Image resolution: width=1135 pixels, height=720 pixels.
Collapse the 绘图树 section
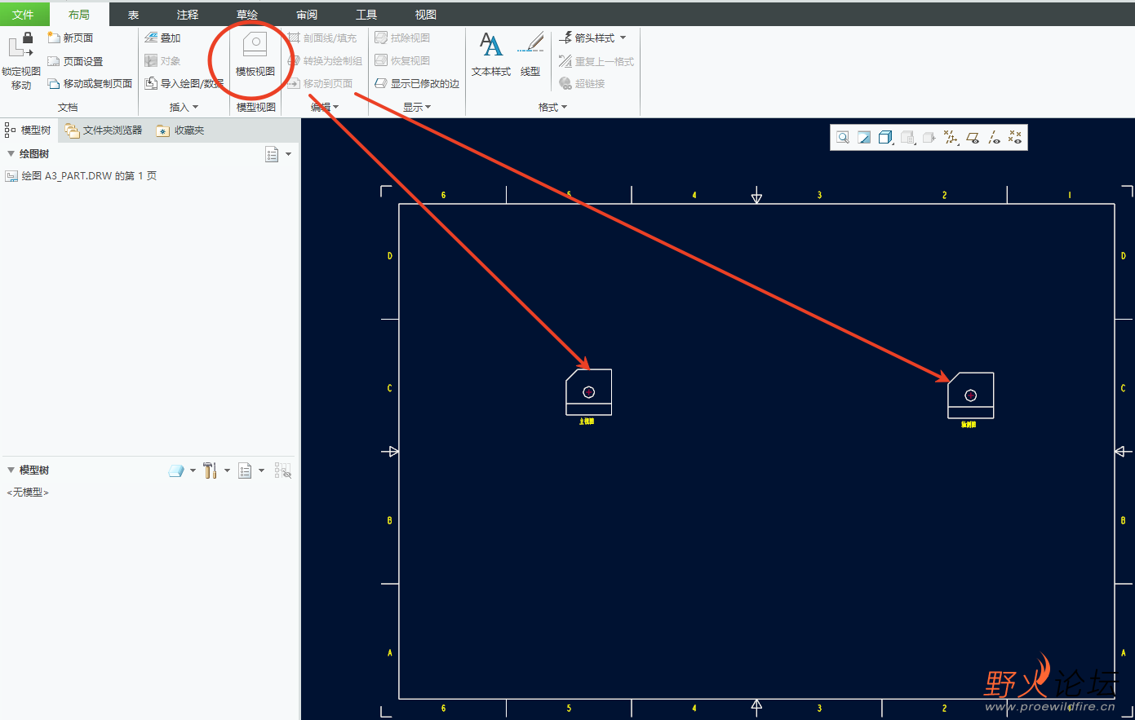point(11,153)
